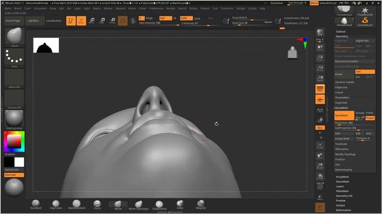382x214 pixels.
Task: Toggle the Mrgb button
Action: click(149, 18)
